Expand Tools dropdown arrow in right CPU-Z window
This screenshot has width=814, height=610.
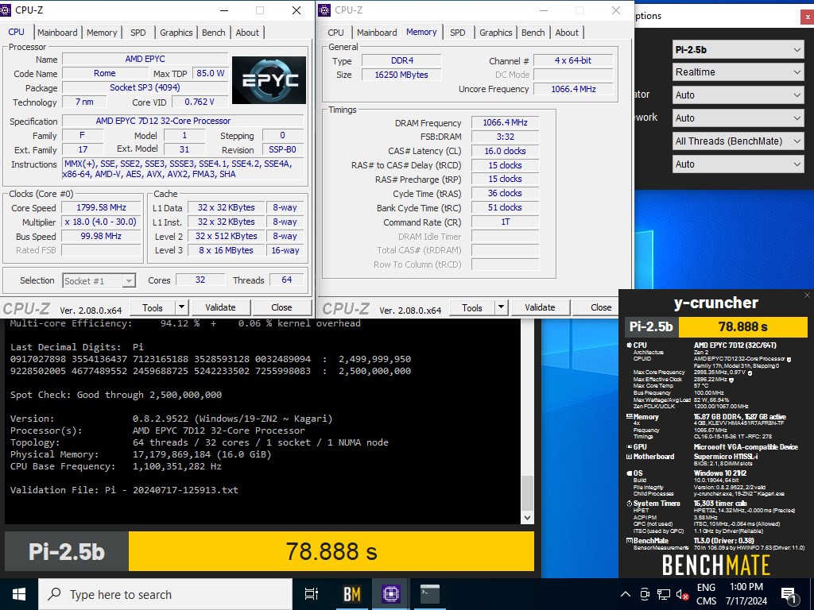501,307
